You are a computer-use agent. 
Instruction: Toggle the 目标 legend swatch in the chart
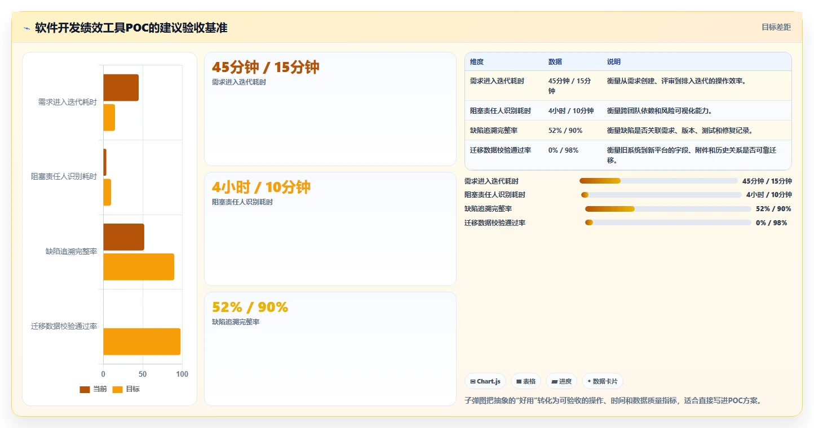pos(117,390)
